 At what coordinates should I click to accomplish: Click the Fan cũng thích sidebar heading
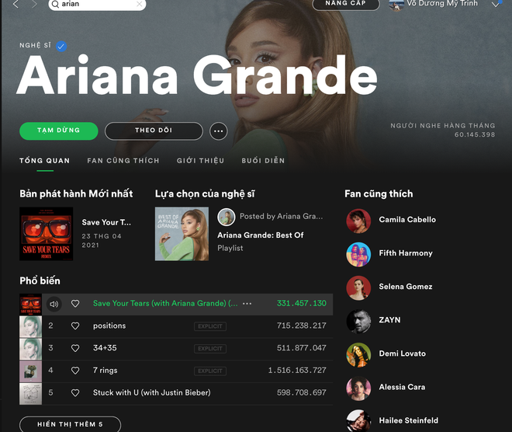click(379, 194)
